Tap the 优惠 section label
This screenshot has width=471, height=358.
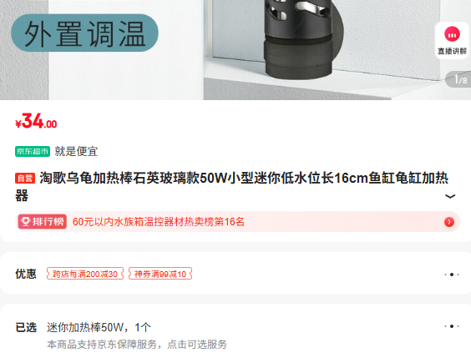[x=26, y=274]
